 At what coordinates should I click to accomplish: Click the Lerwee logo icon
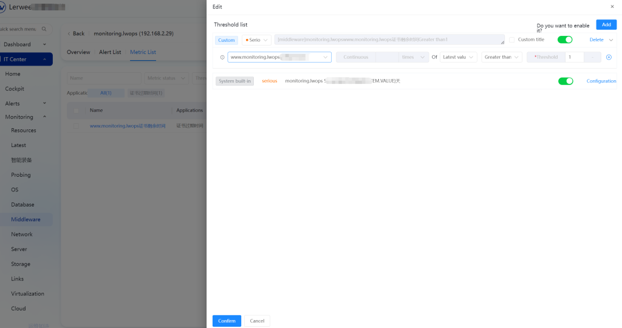click(2, 7)
